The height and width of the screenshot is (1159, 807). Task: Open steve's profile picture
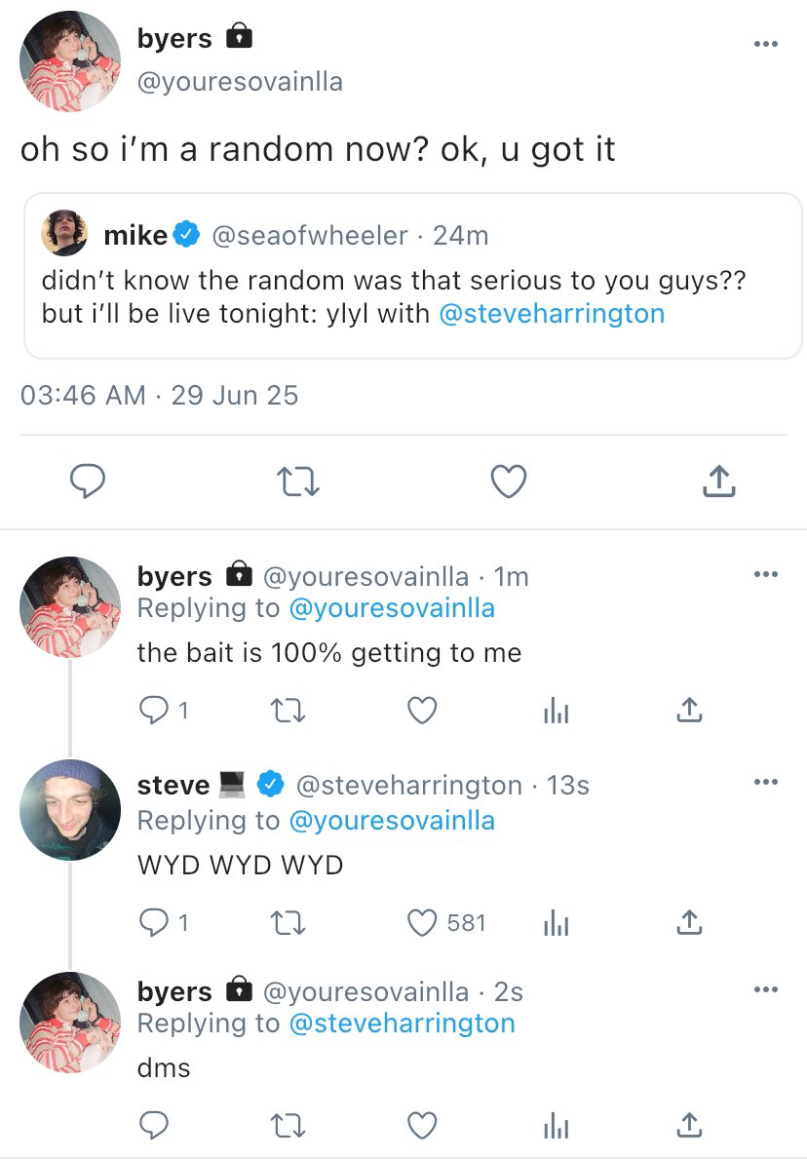pyautogui.click(x=70, y=810)
